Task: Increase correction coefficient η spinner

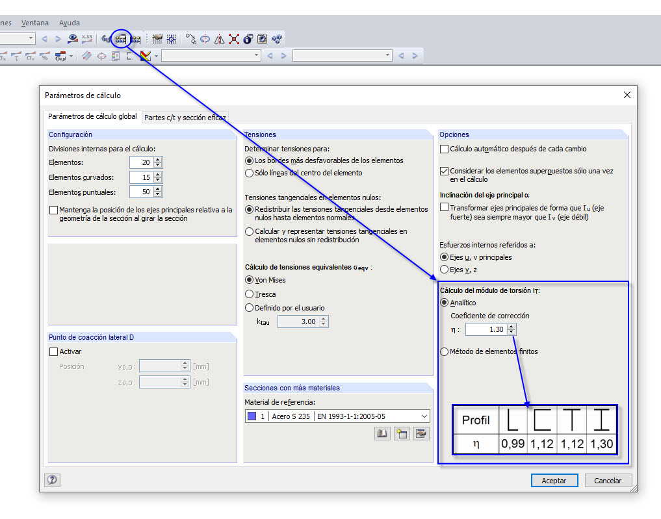Action: (x=511, y=327)
